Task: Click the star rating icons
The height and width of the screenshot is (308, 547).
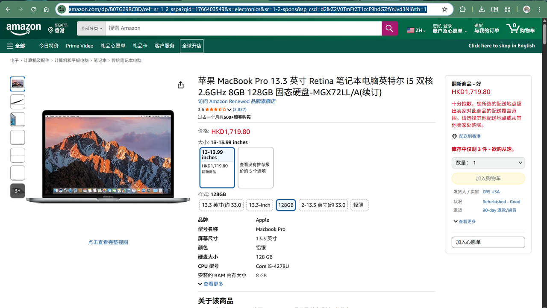Action: pyautogui.click(x=215, y=109)
